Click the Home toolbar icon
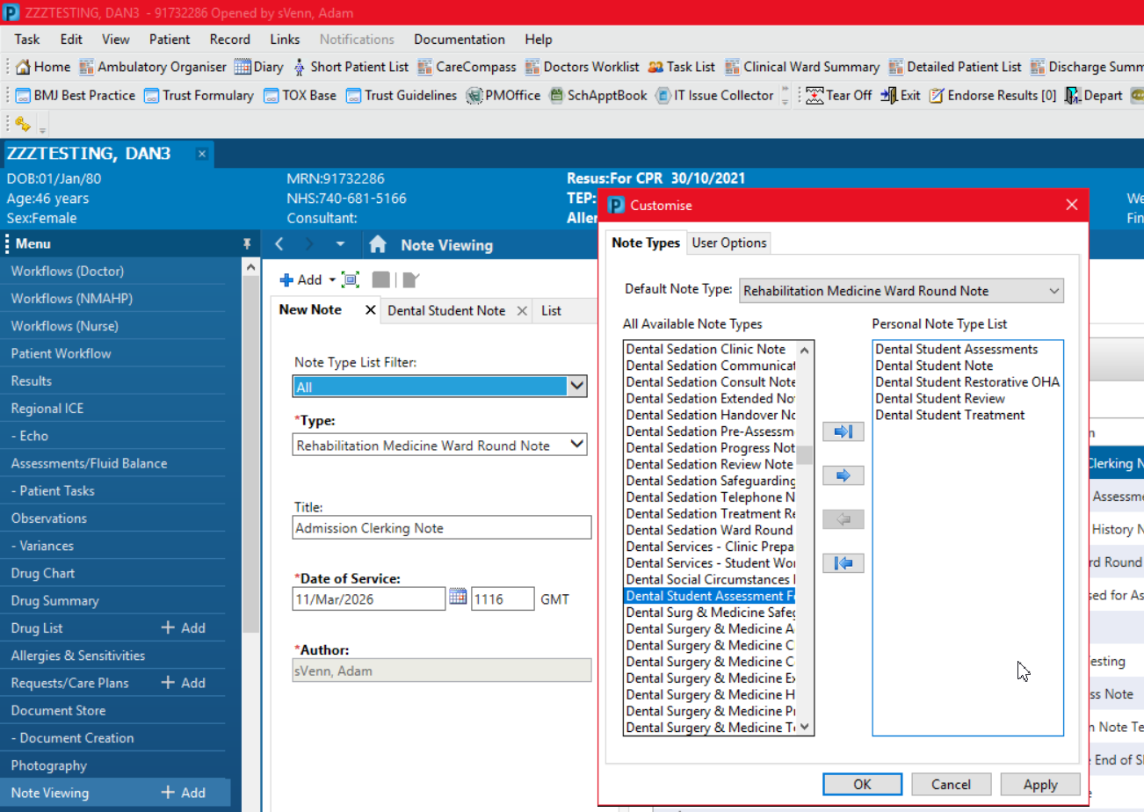Screen dimensions: 1144x812 click(x=24, y=67)
